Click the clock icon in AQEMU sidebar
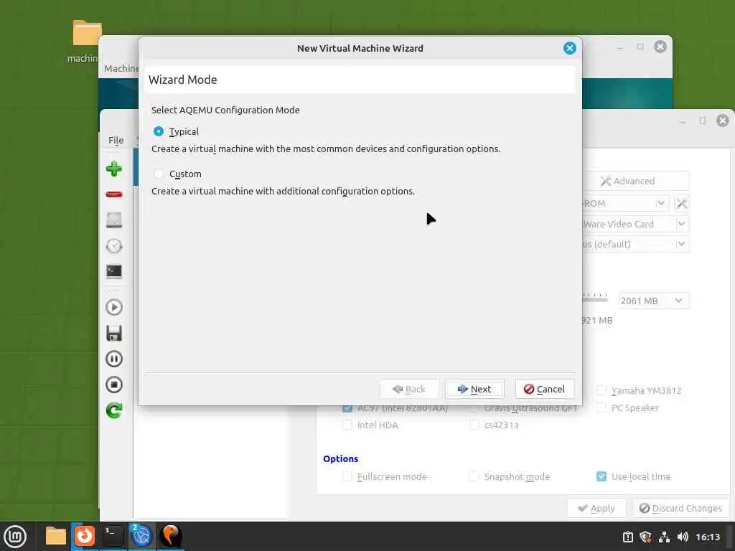 (114, 246)
